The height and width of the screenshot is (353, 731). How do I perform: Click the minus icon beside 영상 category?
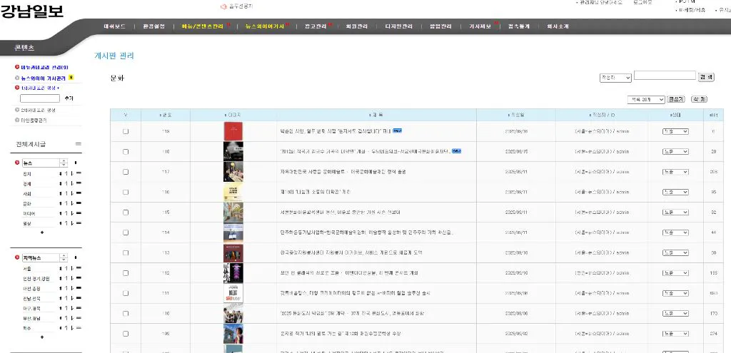tap(79, 223)
